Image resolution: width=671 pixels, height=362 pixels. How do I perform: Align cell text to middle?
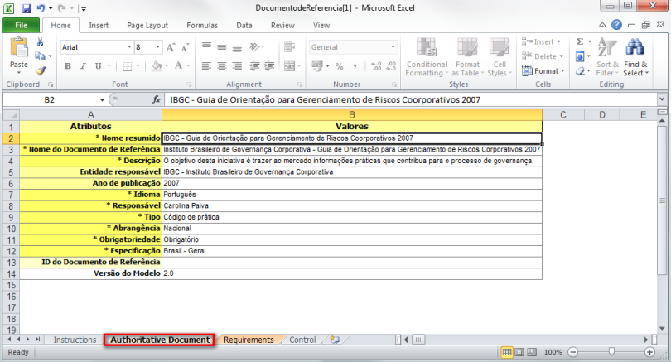coord(222,46)
